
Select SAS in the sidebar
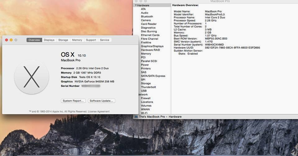[x=144, y=72]
